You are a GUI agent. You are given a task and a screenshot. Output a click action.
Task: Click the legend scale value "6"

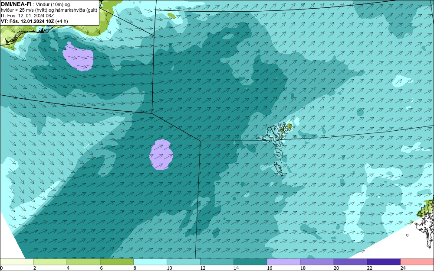102,268
